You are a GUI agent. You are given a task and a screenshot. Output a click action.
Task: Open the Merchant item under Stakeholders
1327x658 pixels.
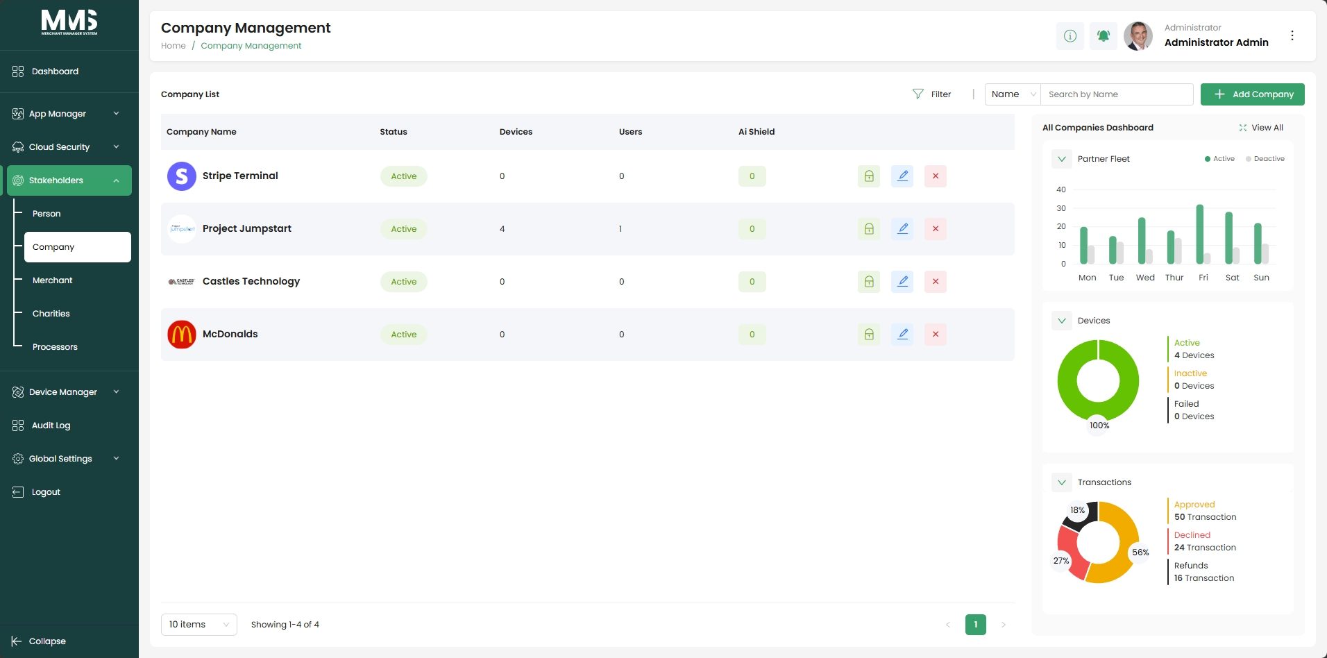coord(53,280)
